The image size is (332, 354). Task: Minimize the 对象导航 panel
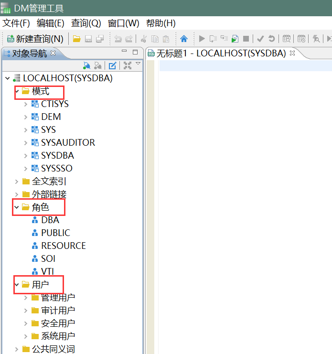tap(124, 51)
